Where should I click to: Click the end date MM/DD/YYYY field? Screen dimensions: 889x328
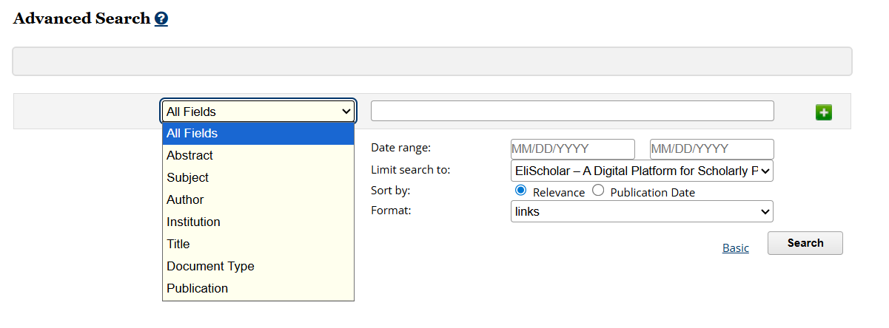point(711,149)
